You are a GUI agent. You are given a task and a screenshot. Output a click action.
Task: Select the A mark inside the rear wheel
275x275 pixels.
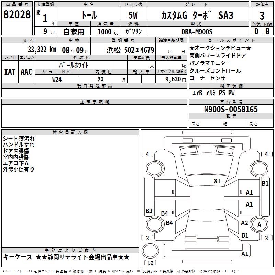[259, 225]
